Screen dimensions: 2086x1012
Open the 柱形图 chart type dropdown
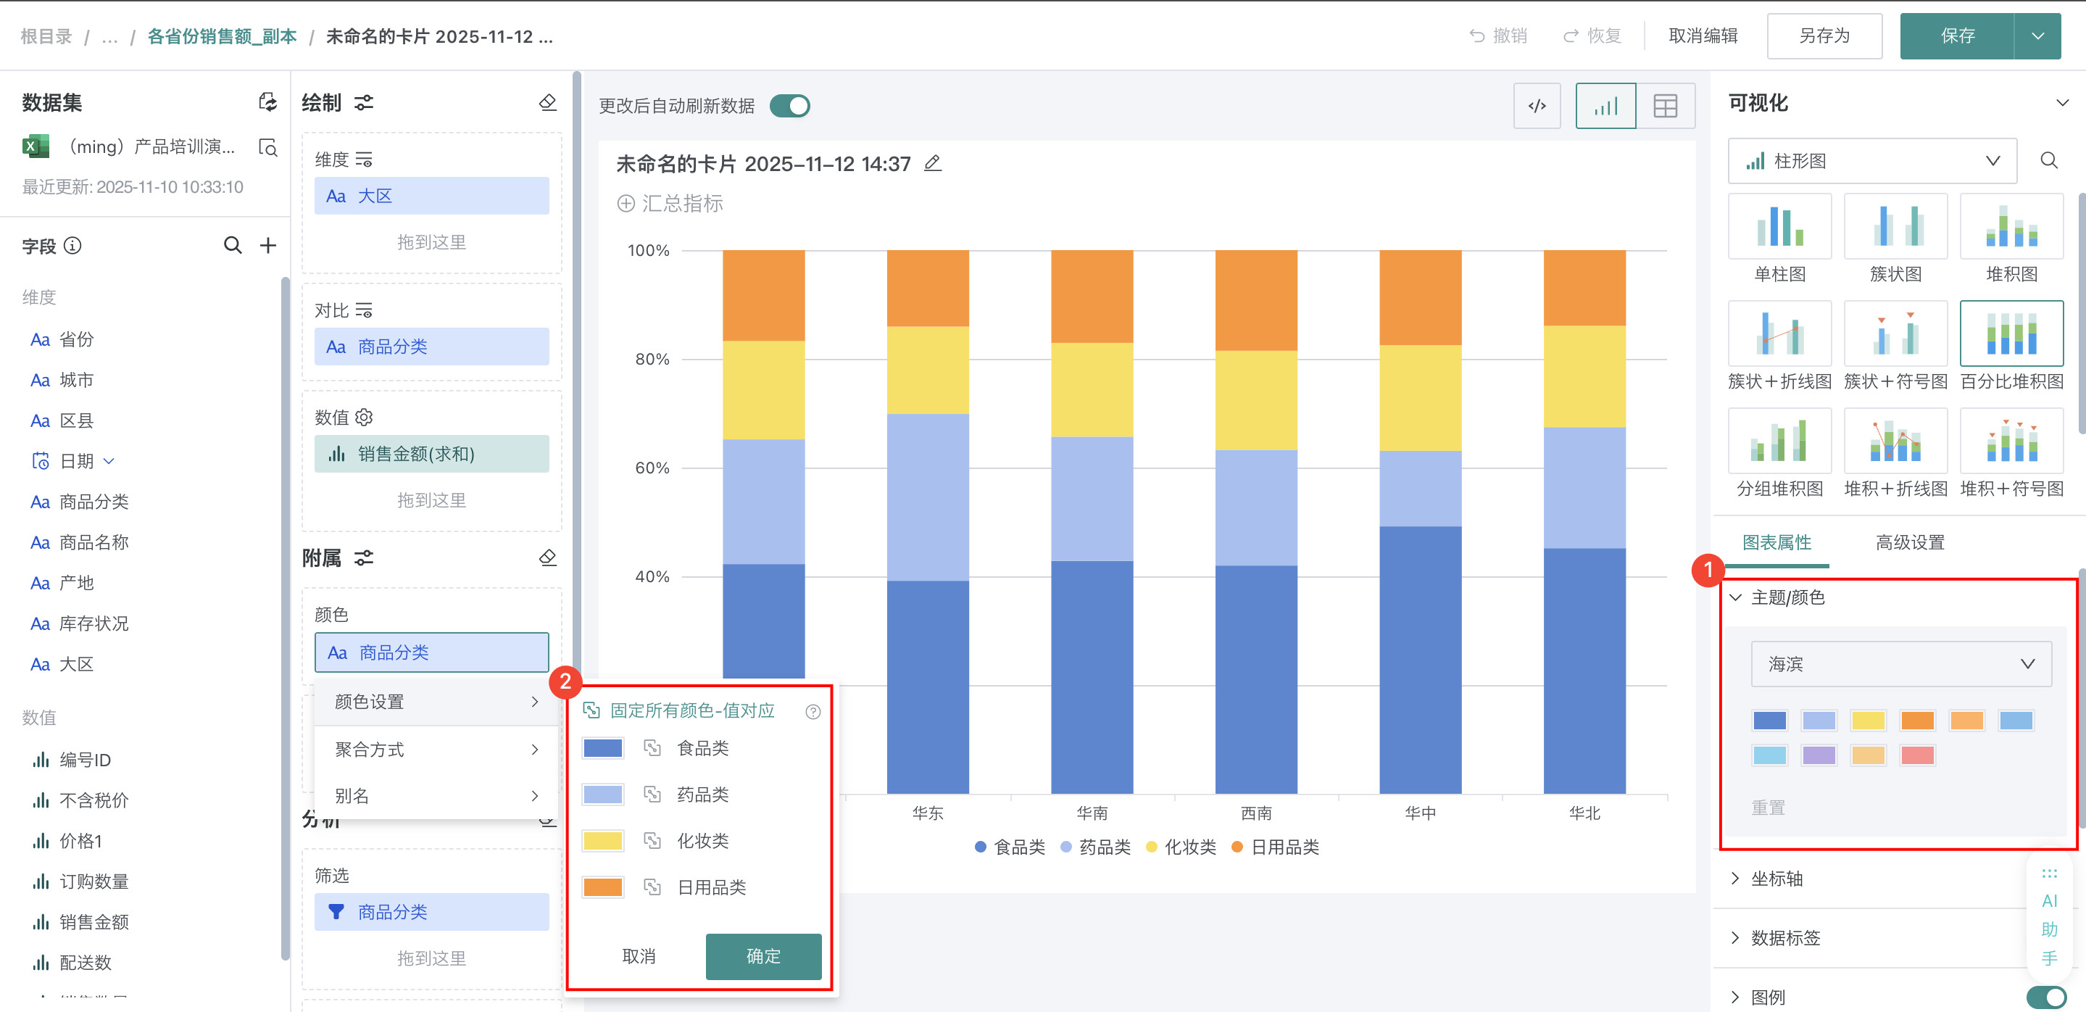pos(1871,160)
